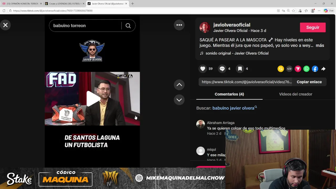Reload the page with refresh icon
The height and width of the screenshot is (189, 336).
click(x=4, y=11)
